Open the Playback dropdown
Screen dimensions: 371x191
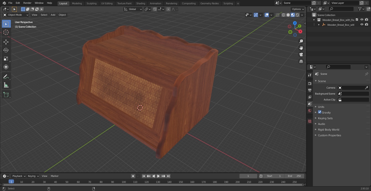tap(18, 176)
